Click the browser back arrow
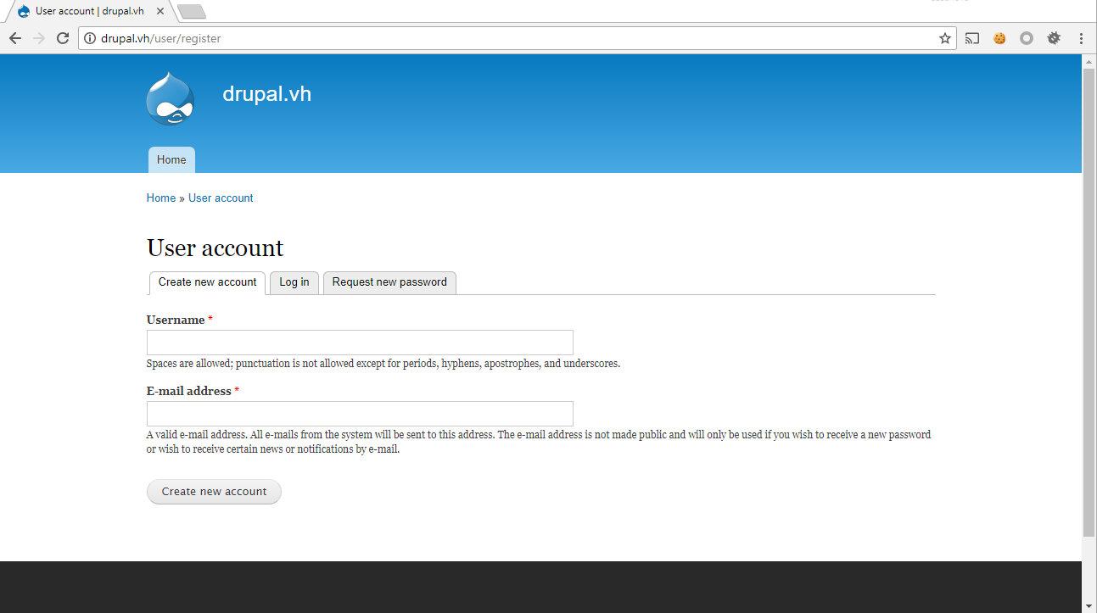 [x=14, y=38]
